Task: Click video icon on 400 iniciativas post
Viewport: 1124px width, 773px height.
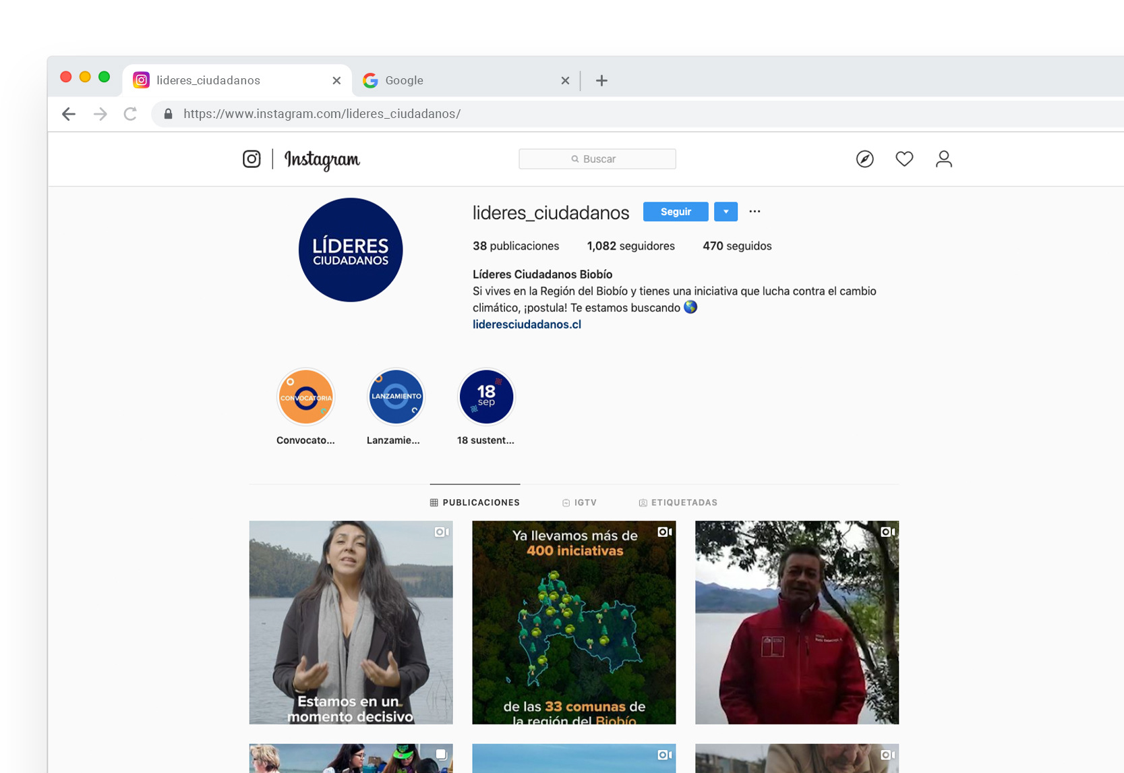Action: pyautogui.click(x=665, y=532)
